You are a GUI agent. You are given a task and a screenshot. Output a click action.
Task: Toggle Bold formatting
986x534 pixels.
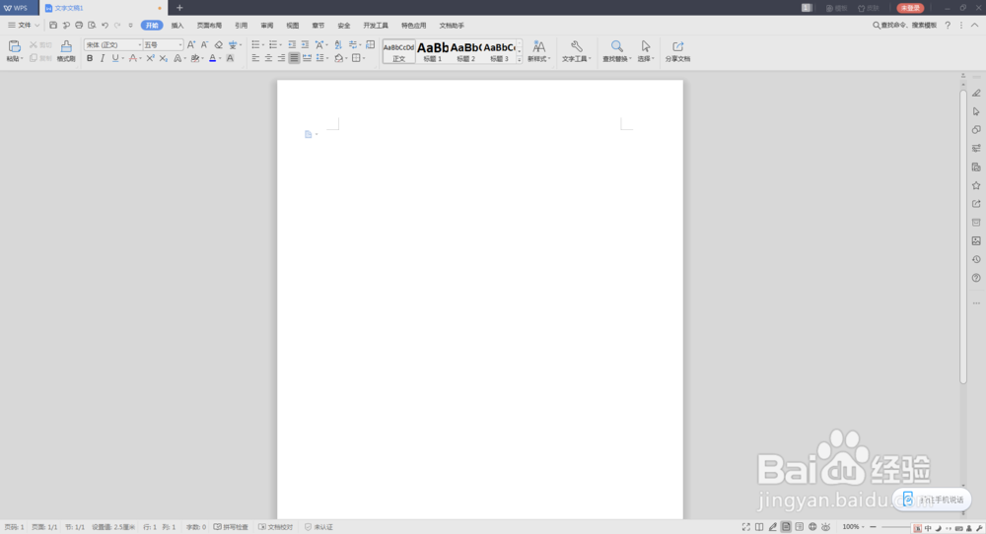point(90,58)
